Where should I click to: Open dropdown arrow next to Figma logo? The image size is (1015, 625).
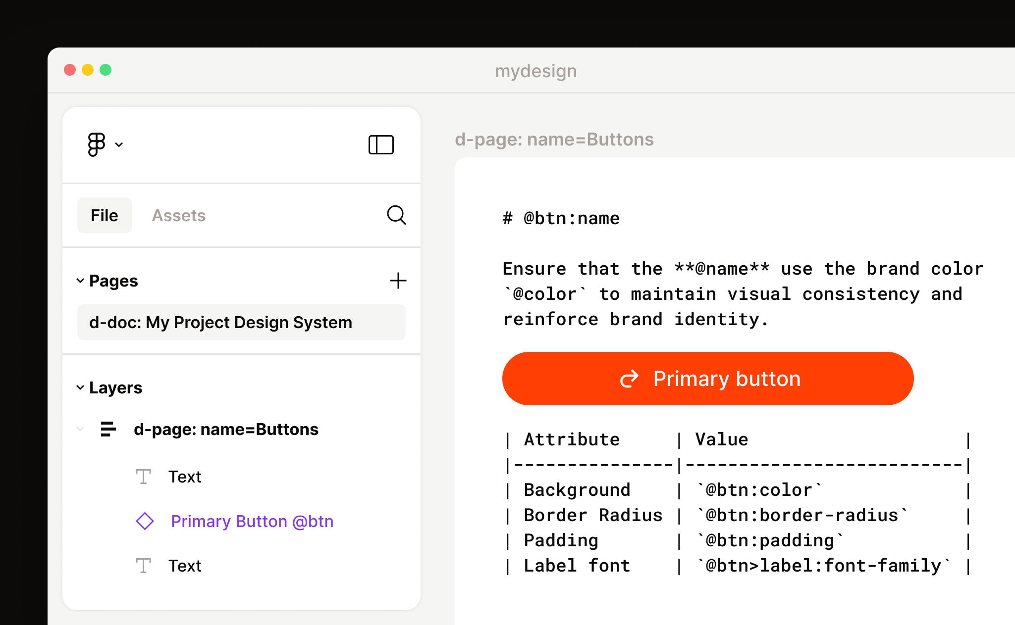tap(119, 144)
